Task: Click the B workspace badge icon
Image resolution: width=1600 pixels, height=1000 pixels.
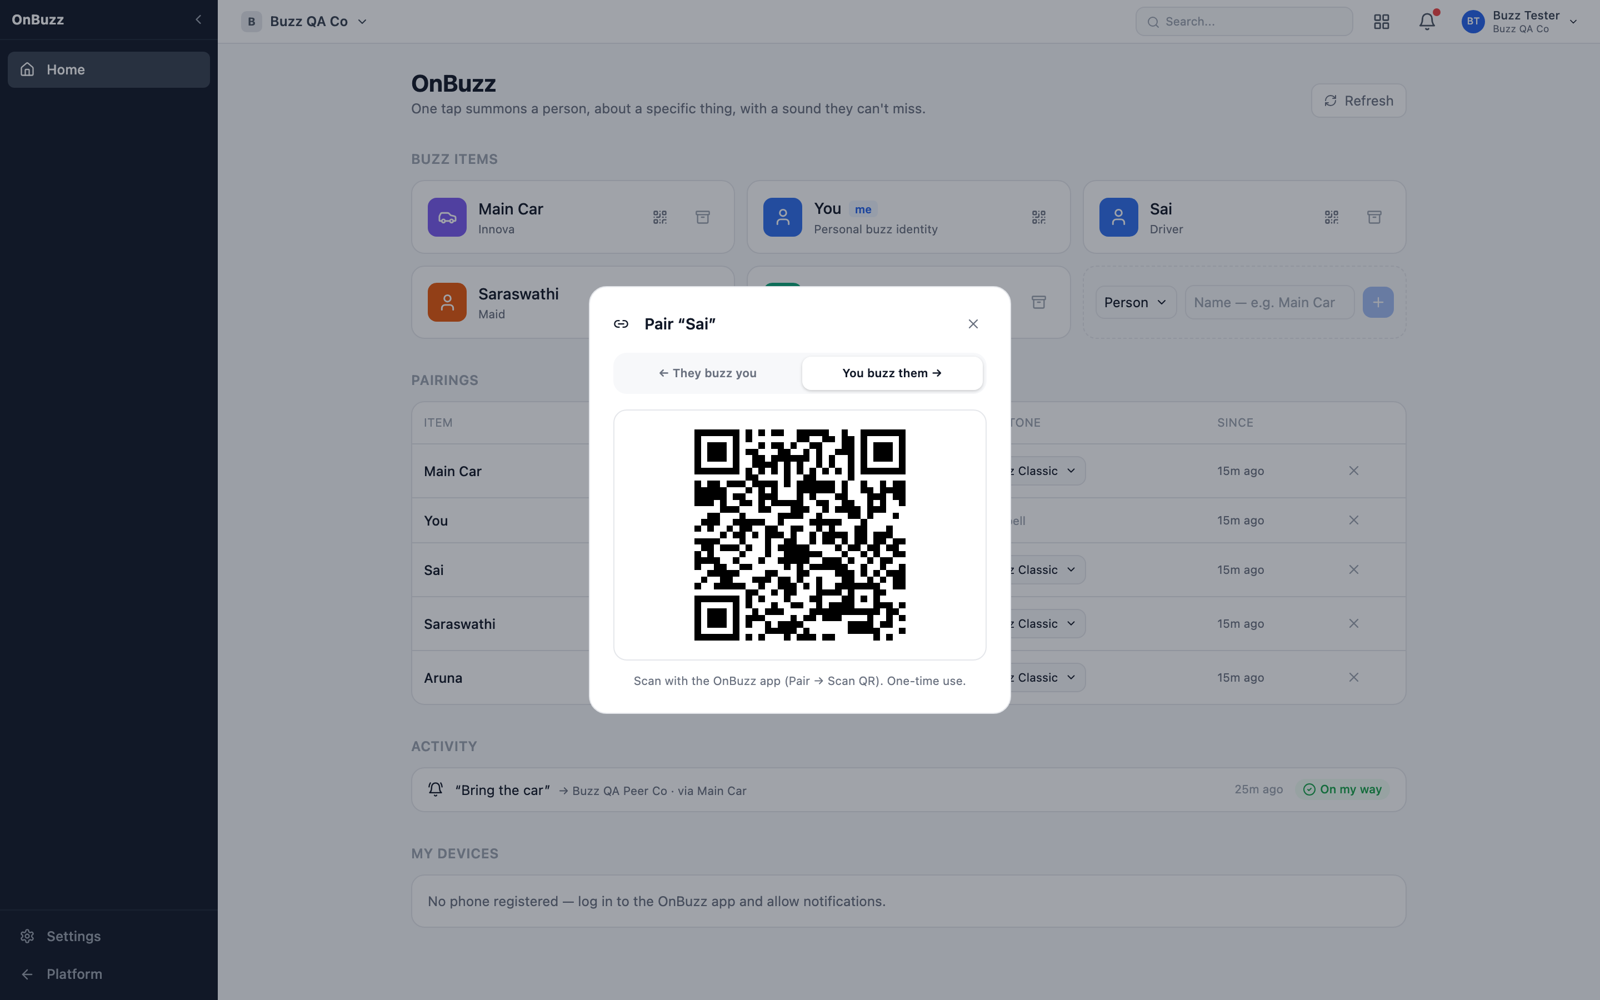Action: [x=251, y=21]
